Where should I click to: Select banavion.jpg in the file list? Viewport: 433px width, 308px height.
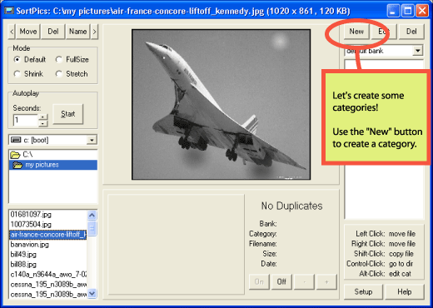point(30,245)
